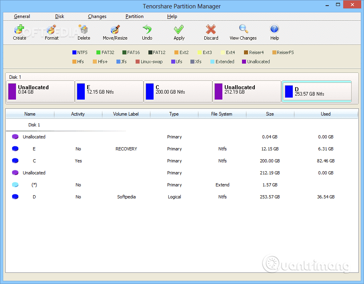Select the RECOVERY volume row in the table
The width and height of the screenshot is (364, 284).
point(126,148)
